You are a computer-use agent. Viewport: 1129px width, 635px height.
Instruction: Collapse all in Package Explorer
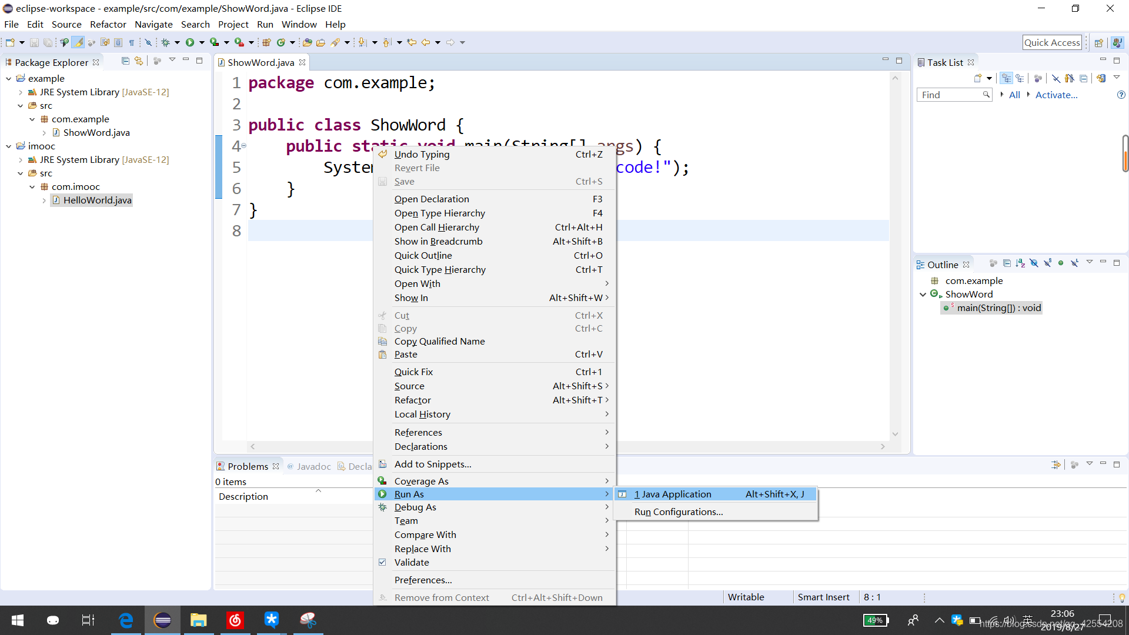point(125,61)
